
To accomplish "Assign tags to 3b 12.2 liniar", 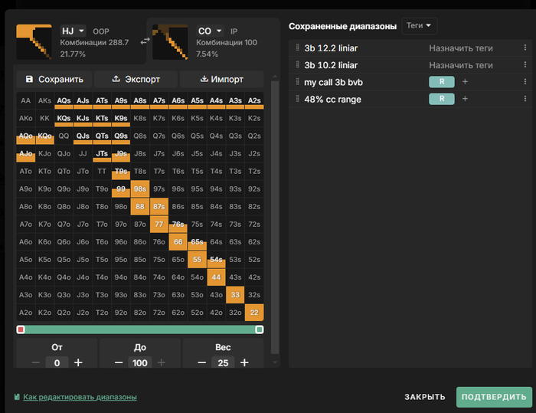I will (x=461, y=48).
